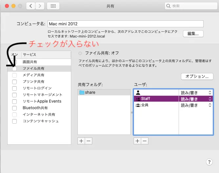Remove shared folder with minus button

[88, 141]
